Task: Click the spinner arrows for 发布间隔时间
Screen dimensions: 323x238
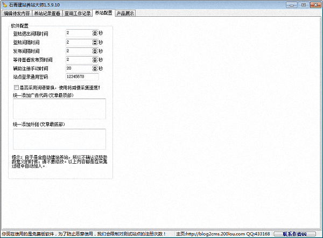Action: (95, 51)
